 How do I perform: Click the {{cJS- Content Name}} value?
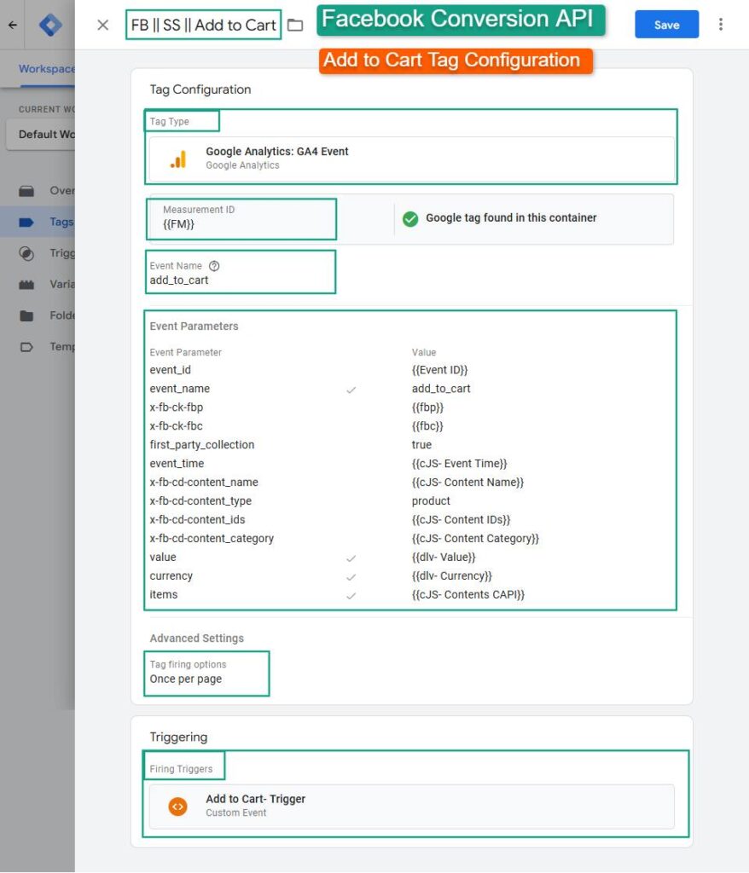coord(467,483)
